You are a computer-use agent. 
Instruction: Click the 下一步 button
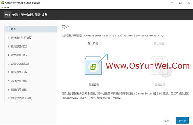pos(182,120)
